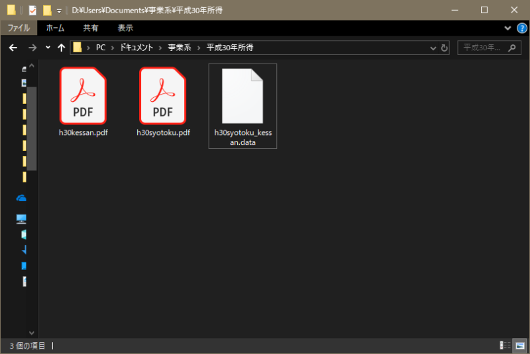Go back with the left arrow
Screen dimensions: 530x354
13,48
